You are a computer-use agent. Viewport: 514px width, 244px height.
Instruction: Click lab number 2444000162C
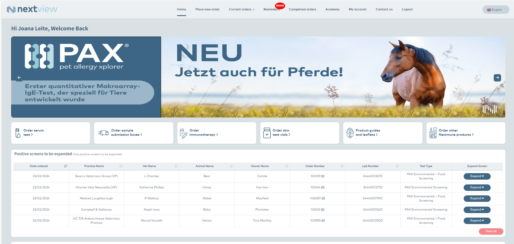(x=373, y=210)
